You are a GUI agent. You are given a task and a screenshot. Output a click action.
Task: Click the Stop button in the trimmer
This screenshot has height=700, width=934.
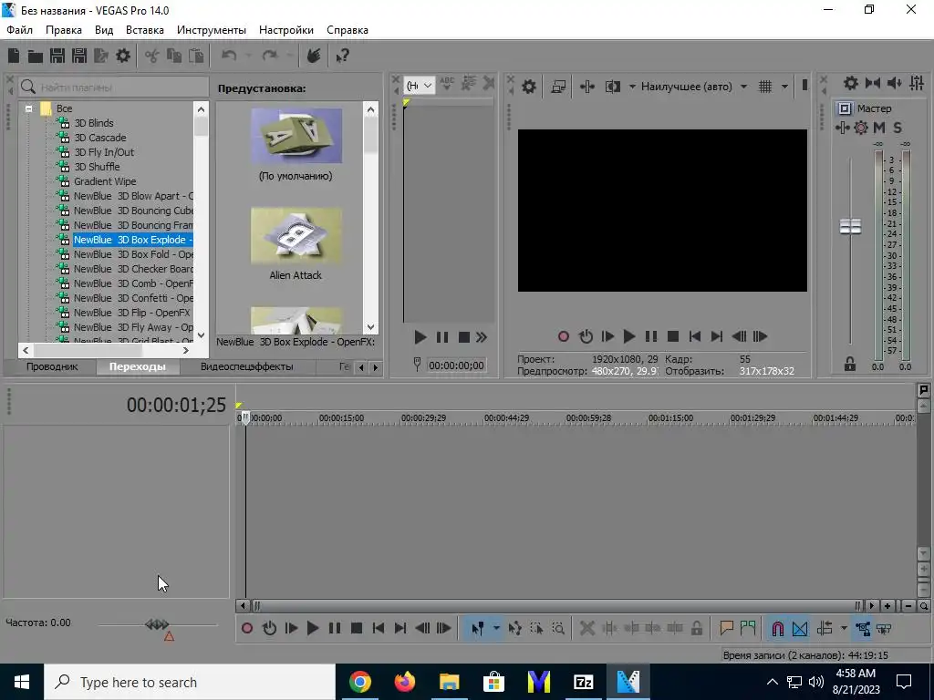[464, 337]
